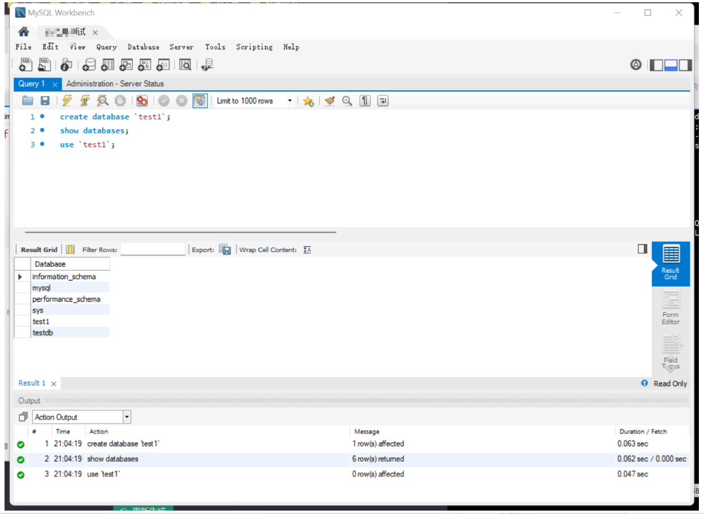Open the Query menu

[107, 47]
